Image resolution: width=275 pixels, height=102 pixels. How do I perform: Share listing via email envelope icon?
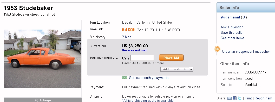pyautogui.click(x=230, y=98)
